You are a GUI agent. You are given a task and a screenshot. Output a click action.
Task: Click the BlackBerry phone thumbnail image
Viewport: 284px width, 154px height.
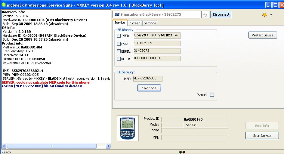(x=128, y=128)
